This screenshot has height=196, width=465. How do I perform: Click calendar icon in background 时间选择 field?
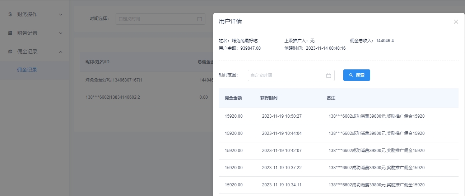(200, 19)
